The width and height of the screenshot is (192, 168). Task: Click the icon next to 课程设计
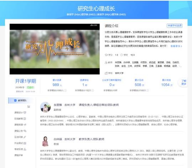(25, 112)
